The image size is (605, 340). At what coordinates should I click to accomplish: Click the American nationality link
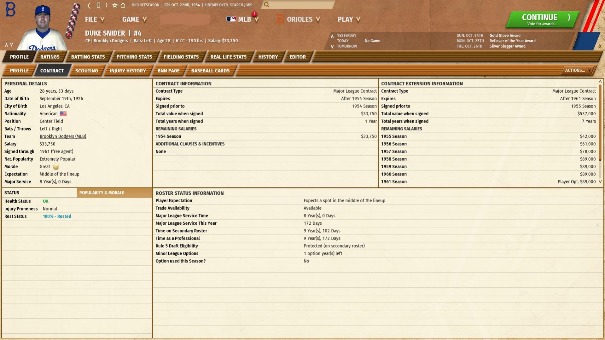coord(49,114)
